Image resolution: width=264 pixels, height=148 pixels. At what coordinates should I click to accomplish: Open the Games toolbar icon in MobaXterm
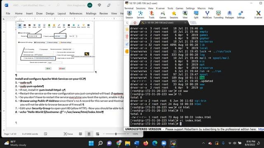coord(163,15)
